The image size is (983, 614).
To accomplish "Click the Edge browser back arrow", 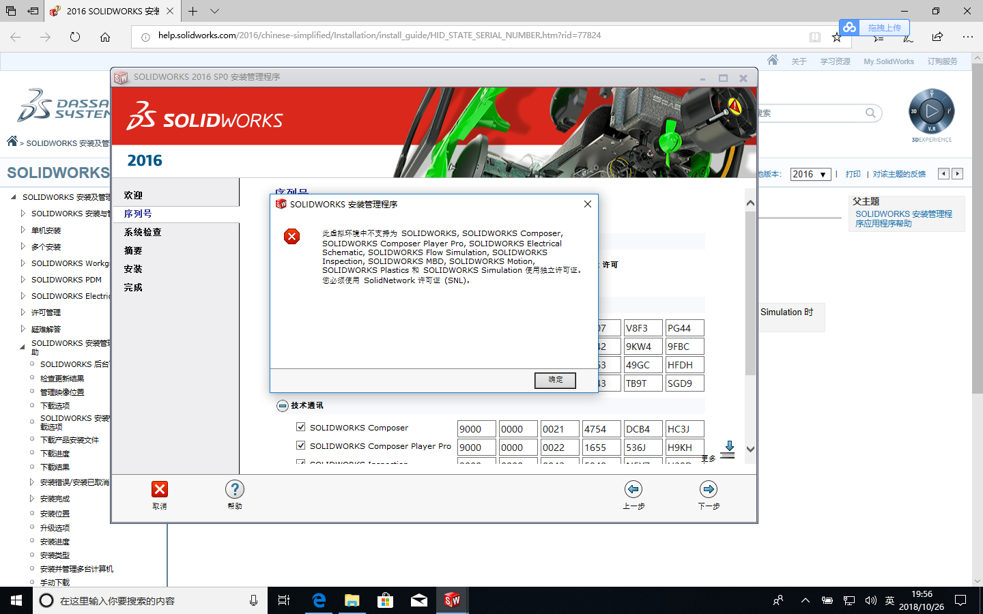I will [x=16, y=37].
